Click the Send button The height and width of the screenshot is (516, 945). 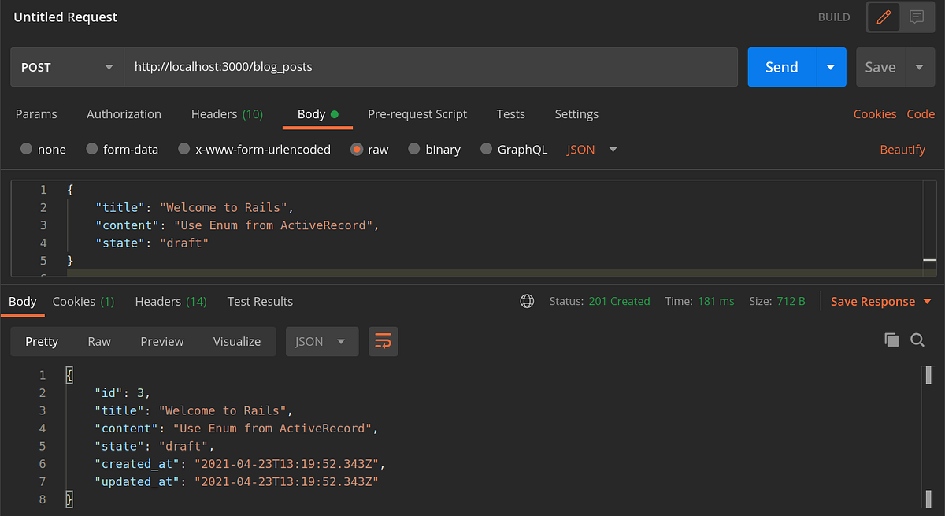(x=781, y=67)
